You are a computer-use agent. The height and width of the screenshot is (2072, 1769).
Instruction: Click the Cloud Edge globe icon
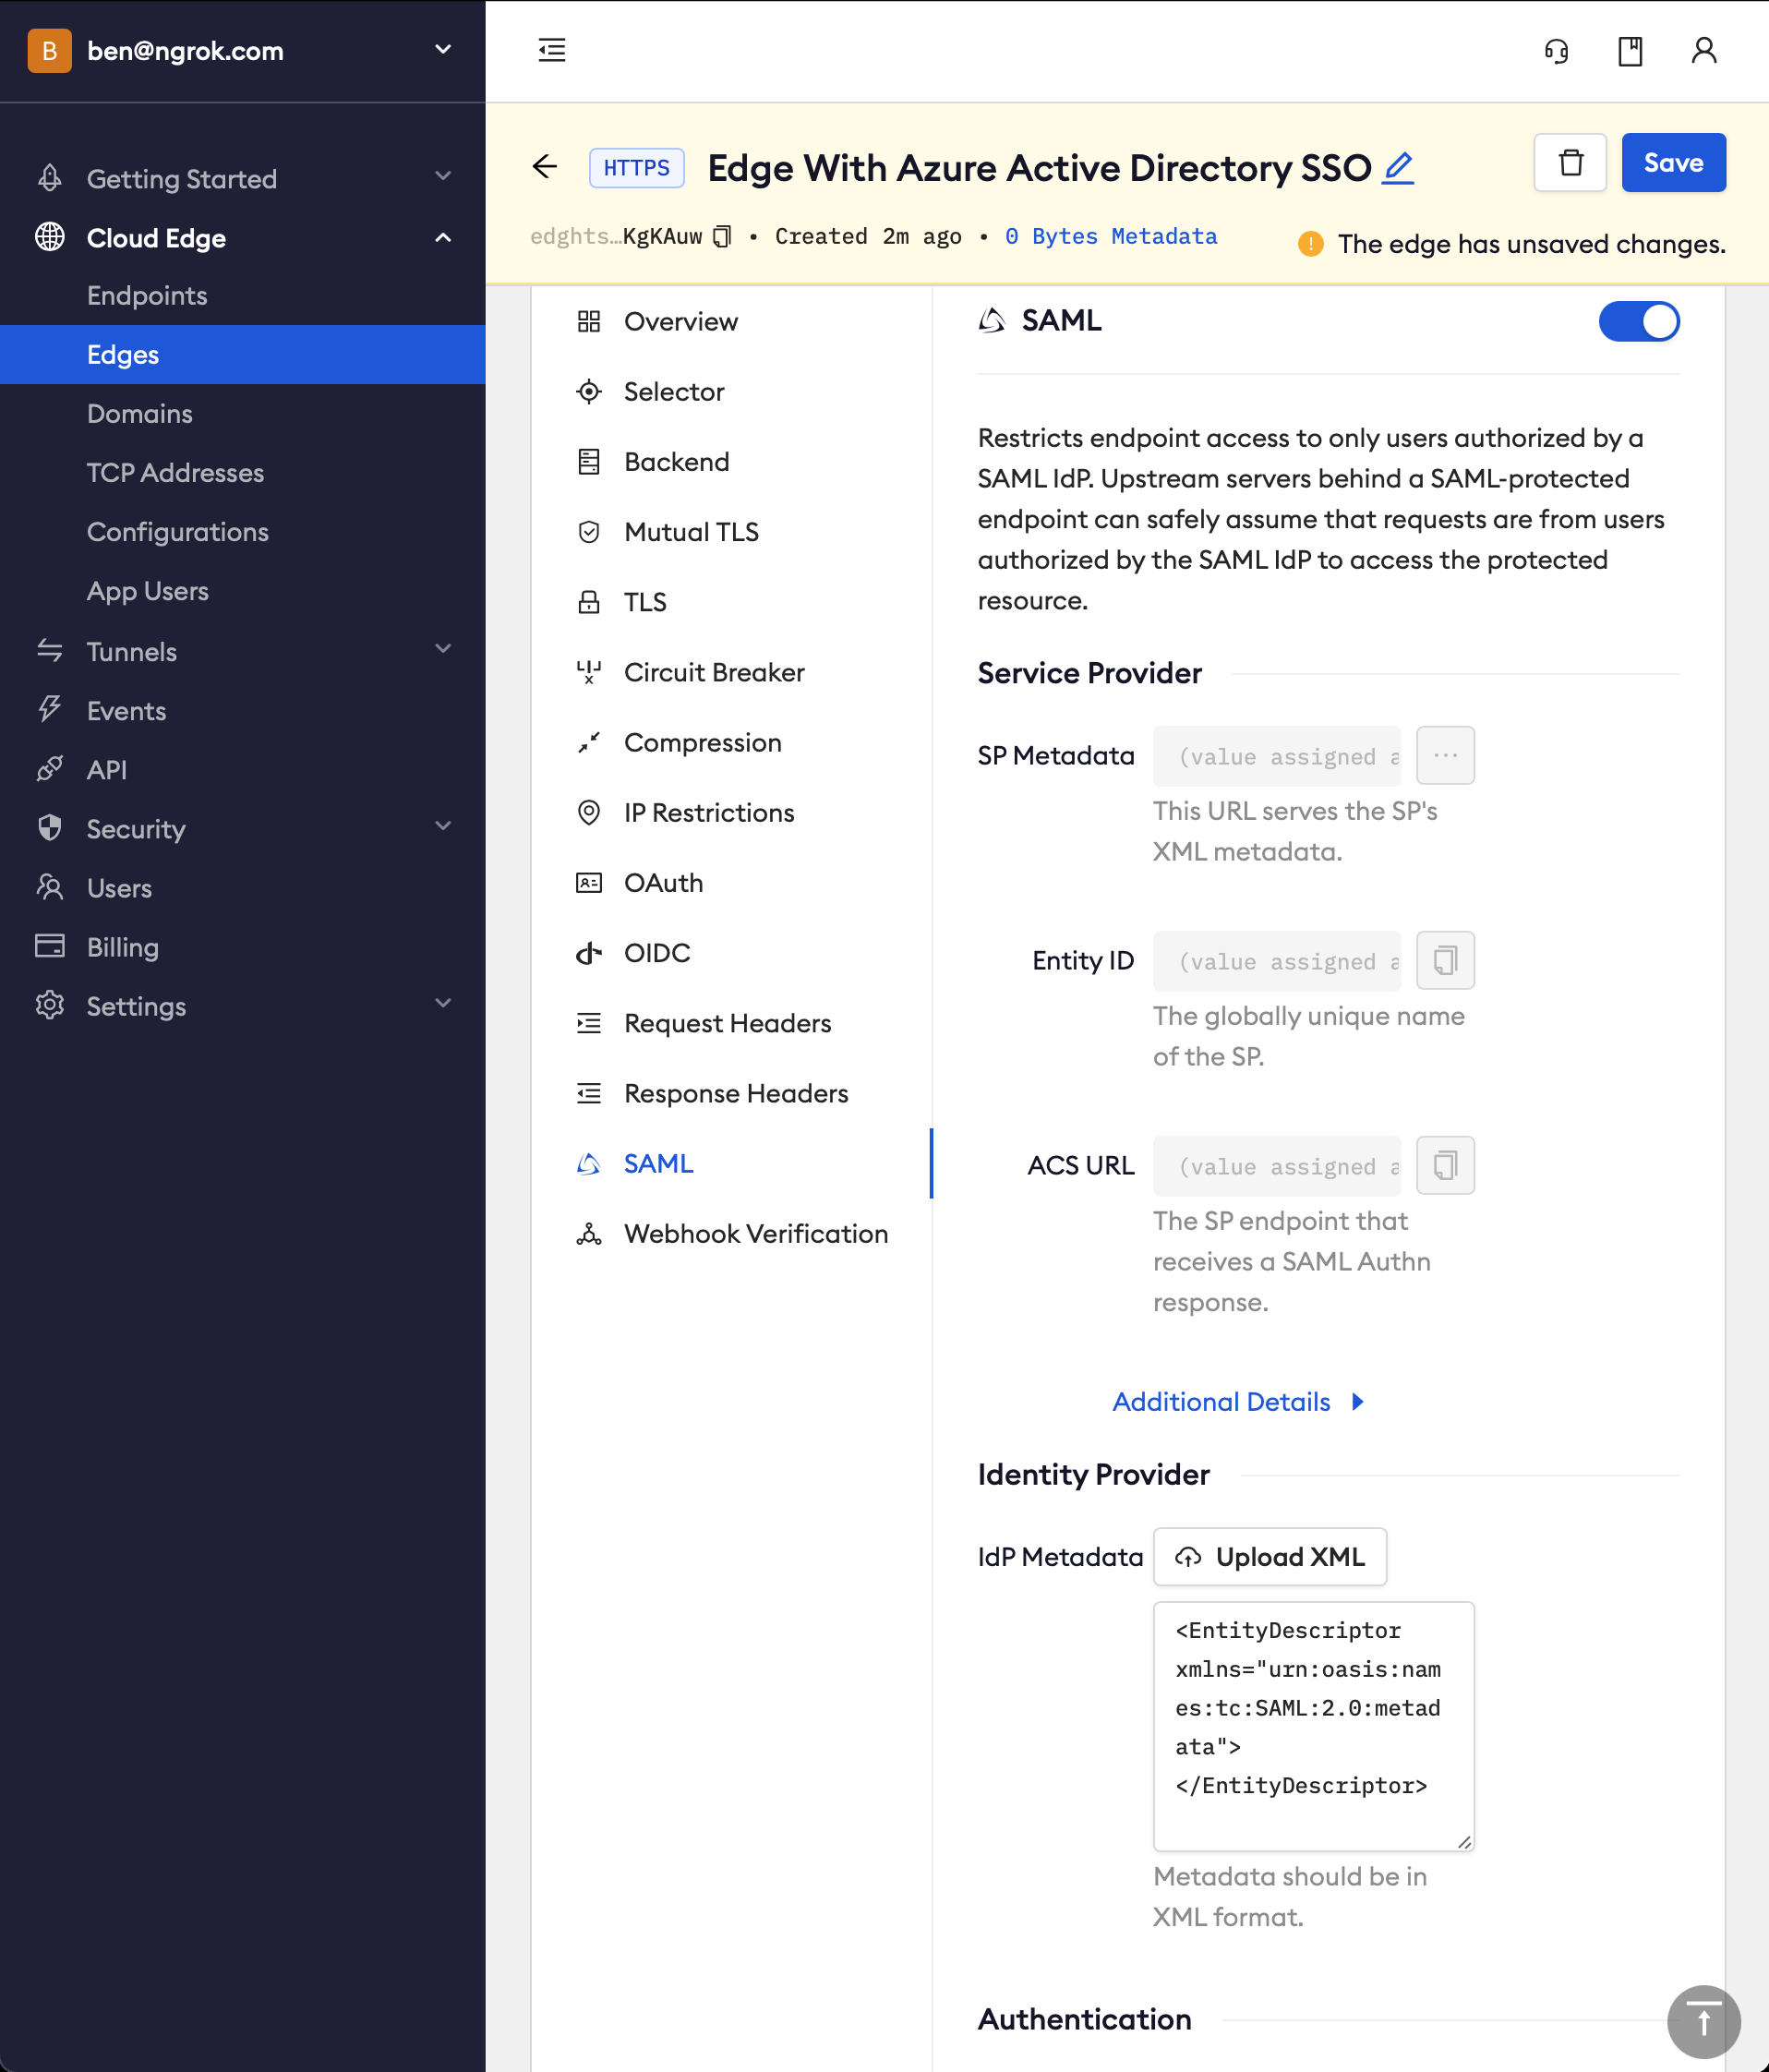(x=49, y=237)
